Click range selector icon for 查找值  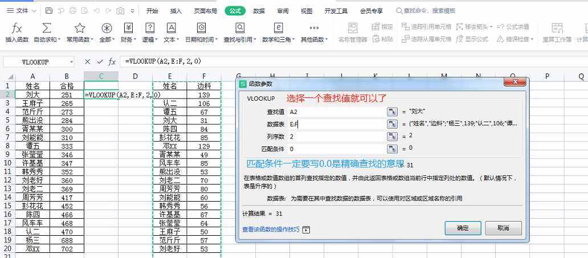point(392,112)
